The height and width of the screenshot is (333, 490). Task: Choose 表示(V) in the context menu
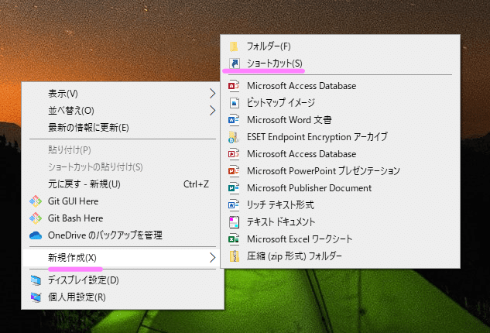pyautogui.click(x=122, y=94)
